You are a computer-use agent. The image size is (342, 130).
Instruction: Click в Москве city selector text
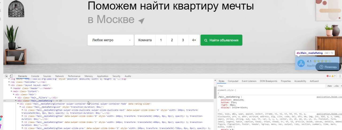(111, 19)
